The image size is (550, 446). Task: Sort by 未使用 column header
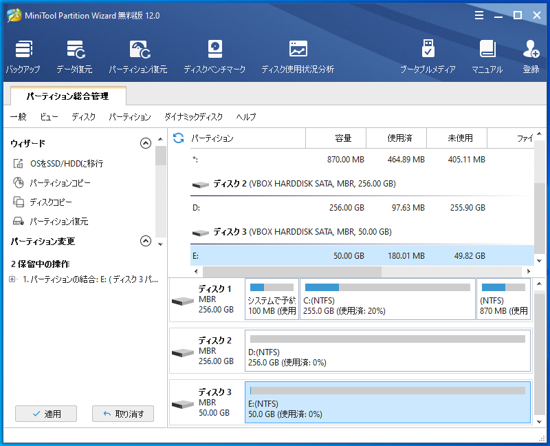coord(456,138)
